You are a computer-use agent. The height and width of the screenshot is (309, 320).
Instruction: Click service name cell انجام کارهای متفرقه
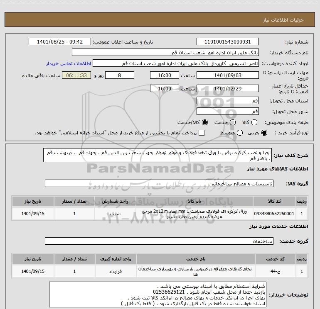(195, 271)
